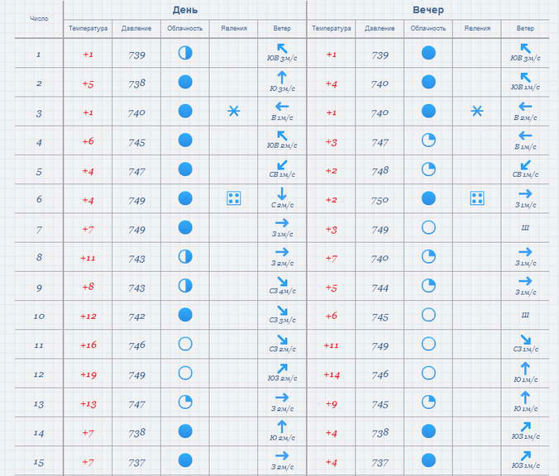Click the Число column header
This screenshot has width=559, height=476.
point(39,18)
